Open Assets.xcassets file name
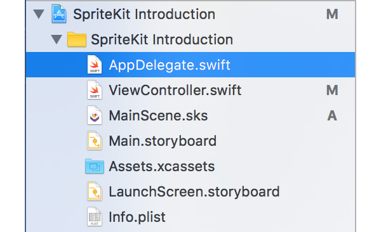381x232 pixels. [162, 166]
